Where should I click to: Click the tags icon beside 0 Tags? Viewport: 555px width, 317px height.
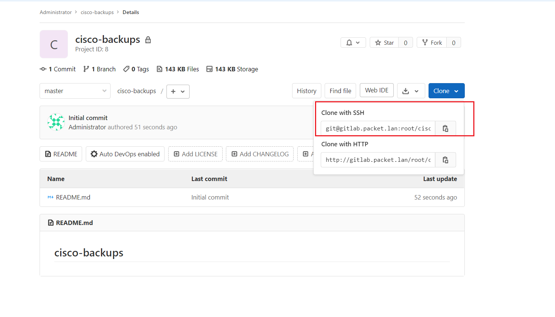(127, 69)
